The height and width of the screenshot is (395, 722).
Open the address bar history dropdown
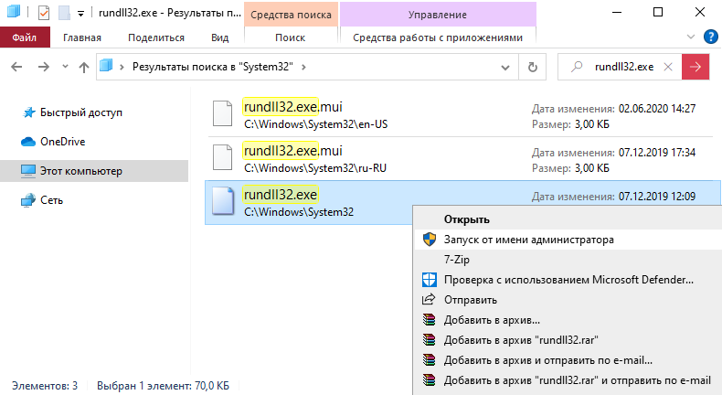pyautogui.click(x=505, y=68)
